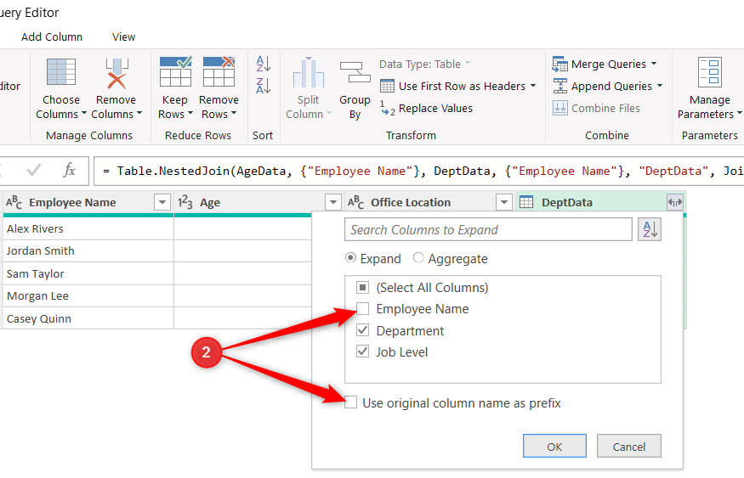Switch to the Add Column tab

(52, 37)
